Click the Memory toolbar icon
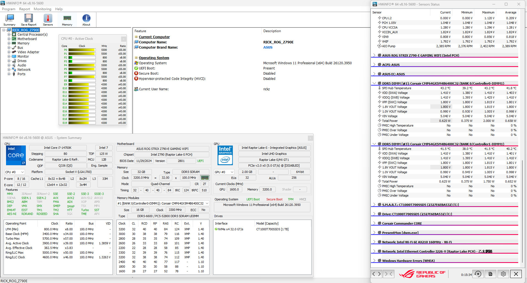Viewport: 527px width, 283px height. pyautogui.click(x=67, y=20)
